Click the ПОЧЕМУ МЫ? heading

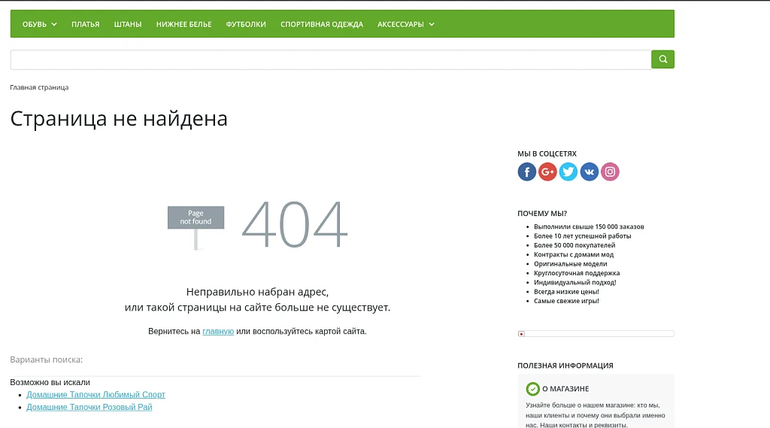tap(542, 214)
